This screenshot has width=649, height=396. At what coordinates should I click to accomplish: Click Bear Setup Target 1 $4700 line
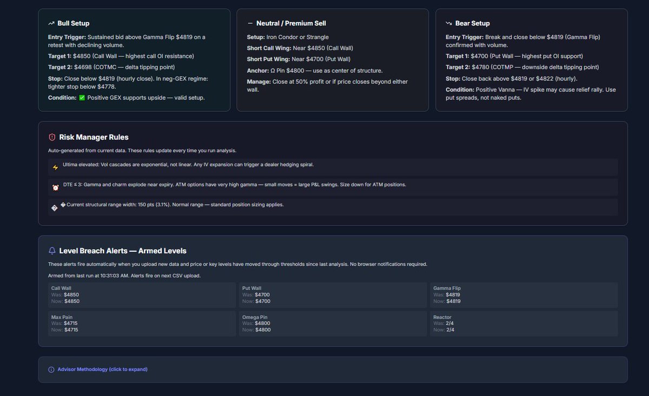point(514,56)
